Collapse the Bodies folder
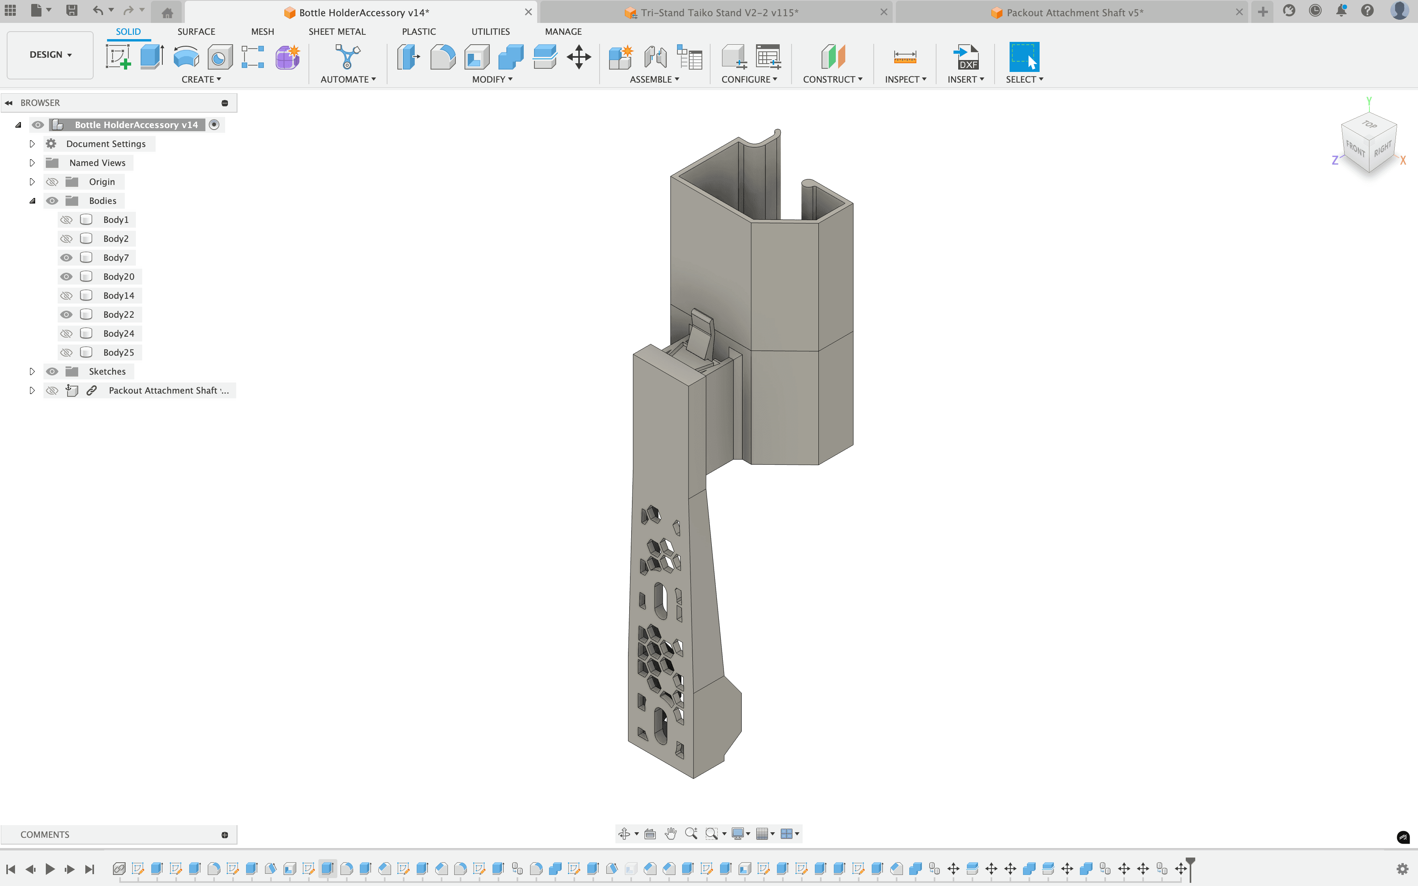The width and height of the screenshot is (1418, 886). 32,201
